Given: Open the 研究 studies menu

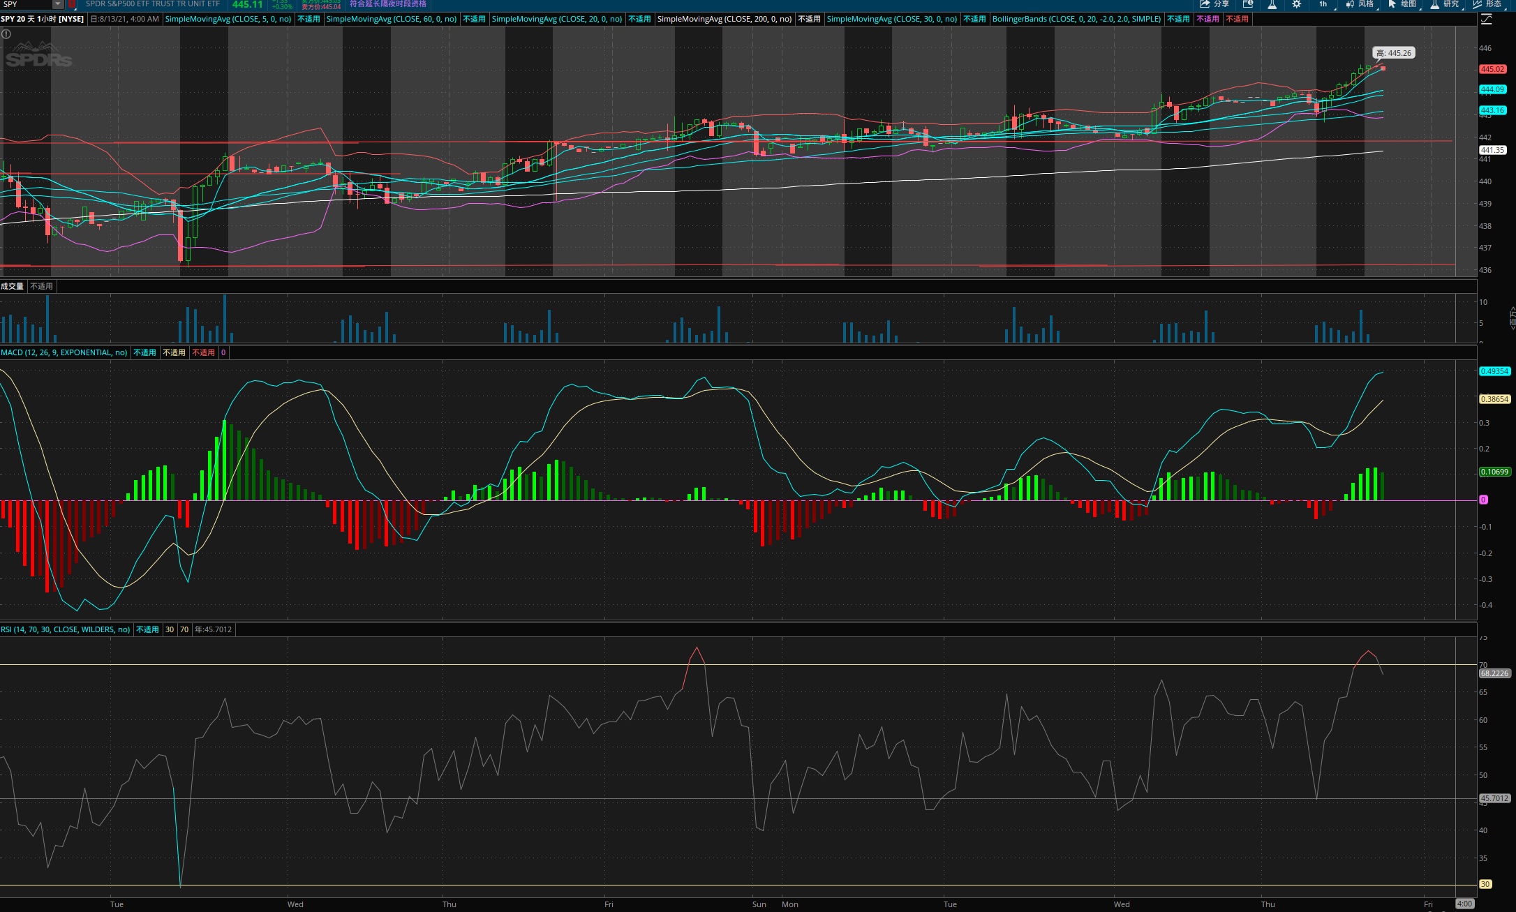Looking at the screenshot, I should (1445, 4).
